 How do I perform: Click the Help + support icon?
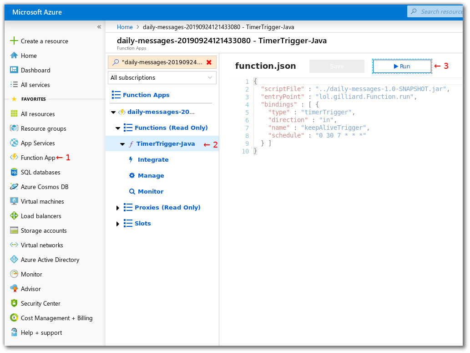(x=14, y=333)
